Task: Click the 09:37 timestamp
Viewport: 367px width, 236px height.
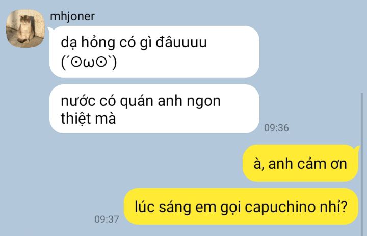Action: point(107,219)
